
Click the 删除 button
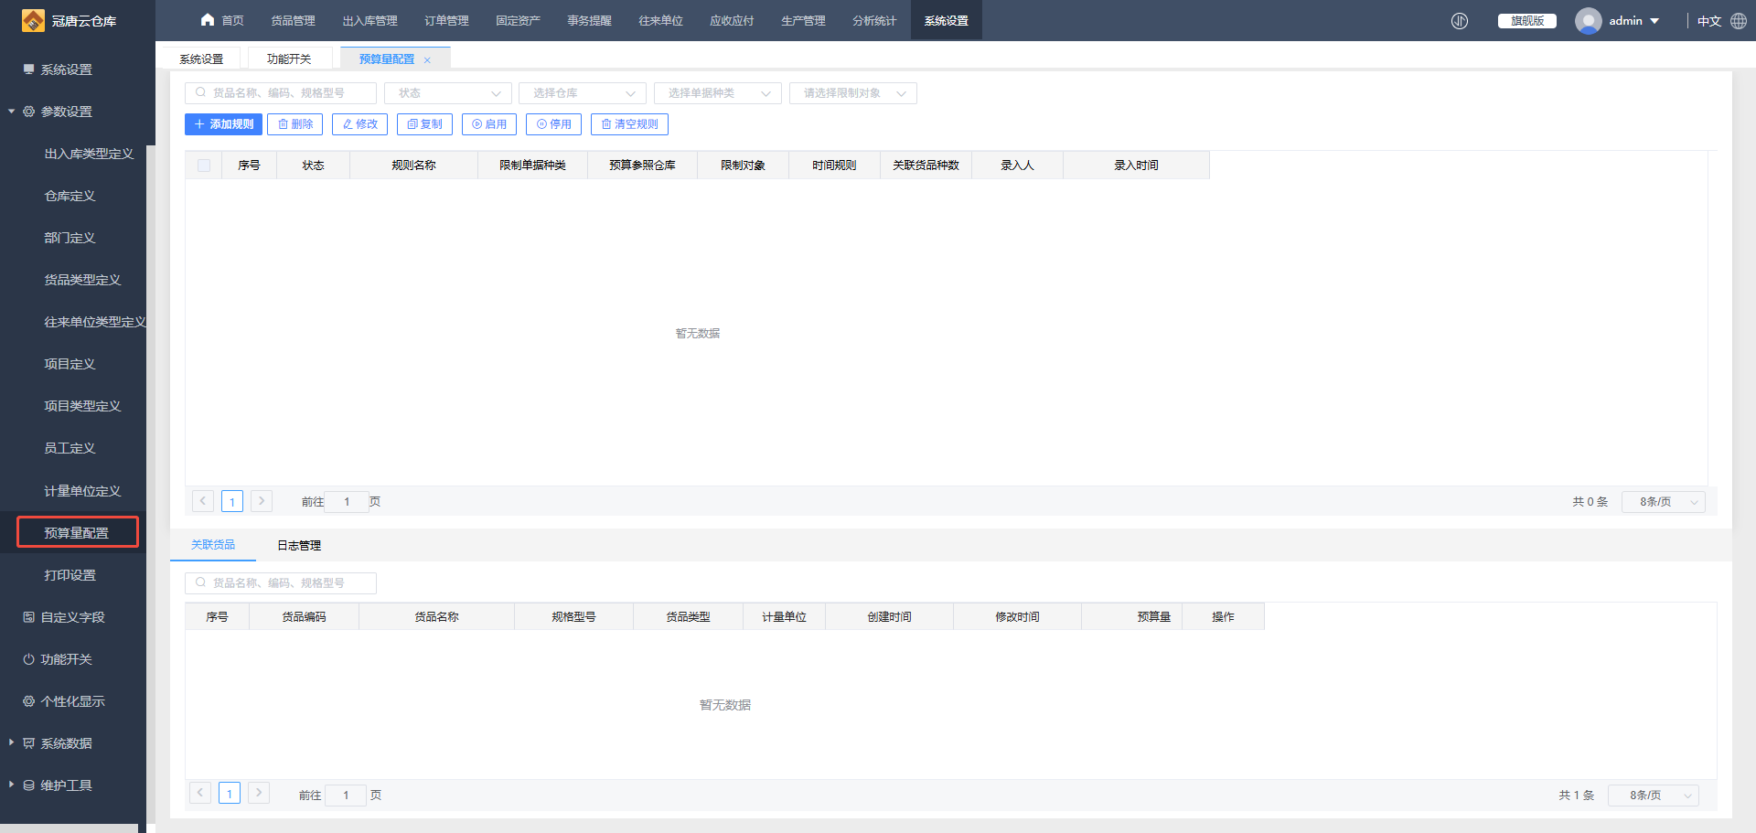pos(294,124)
